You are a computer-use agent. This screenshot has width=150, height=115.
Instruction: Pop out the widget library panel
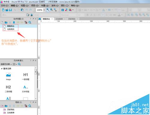click(x=33, y=60)
